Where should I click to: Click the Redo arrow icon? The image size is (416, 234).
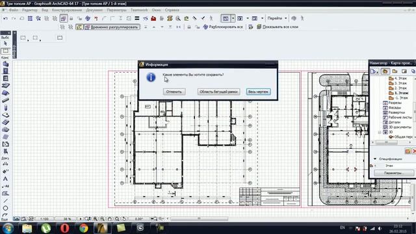pos(14,19)
